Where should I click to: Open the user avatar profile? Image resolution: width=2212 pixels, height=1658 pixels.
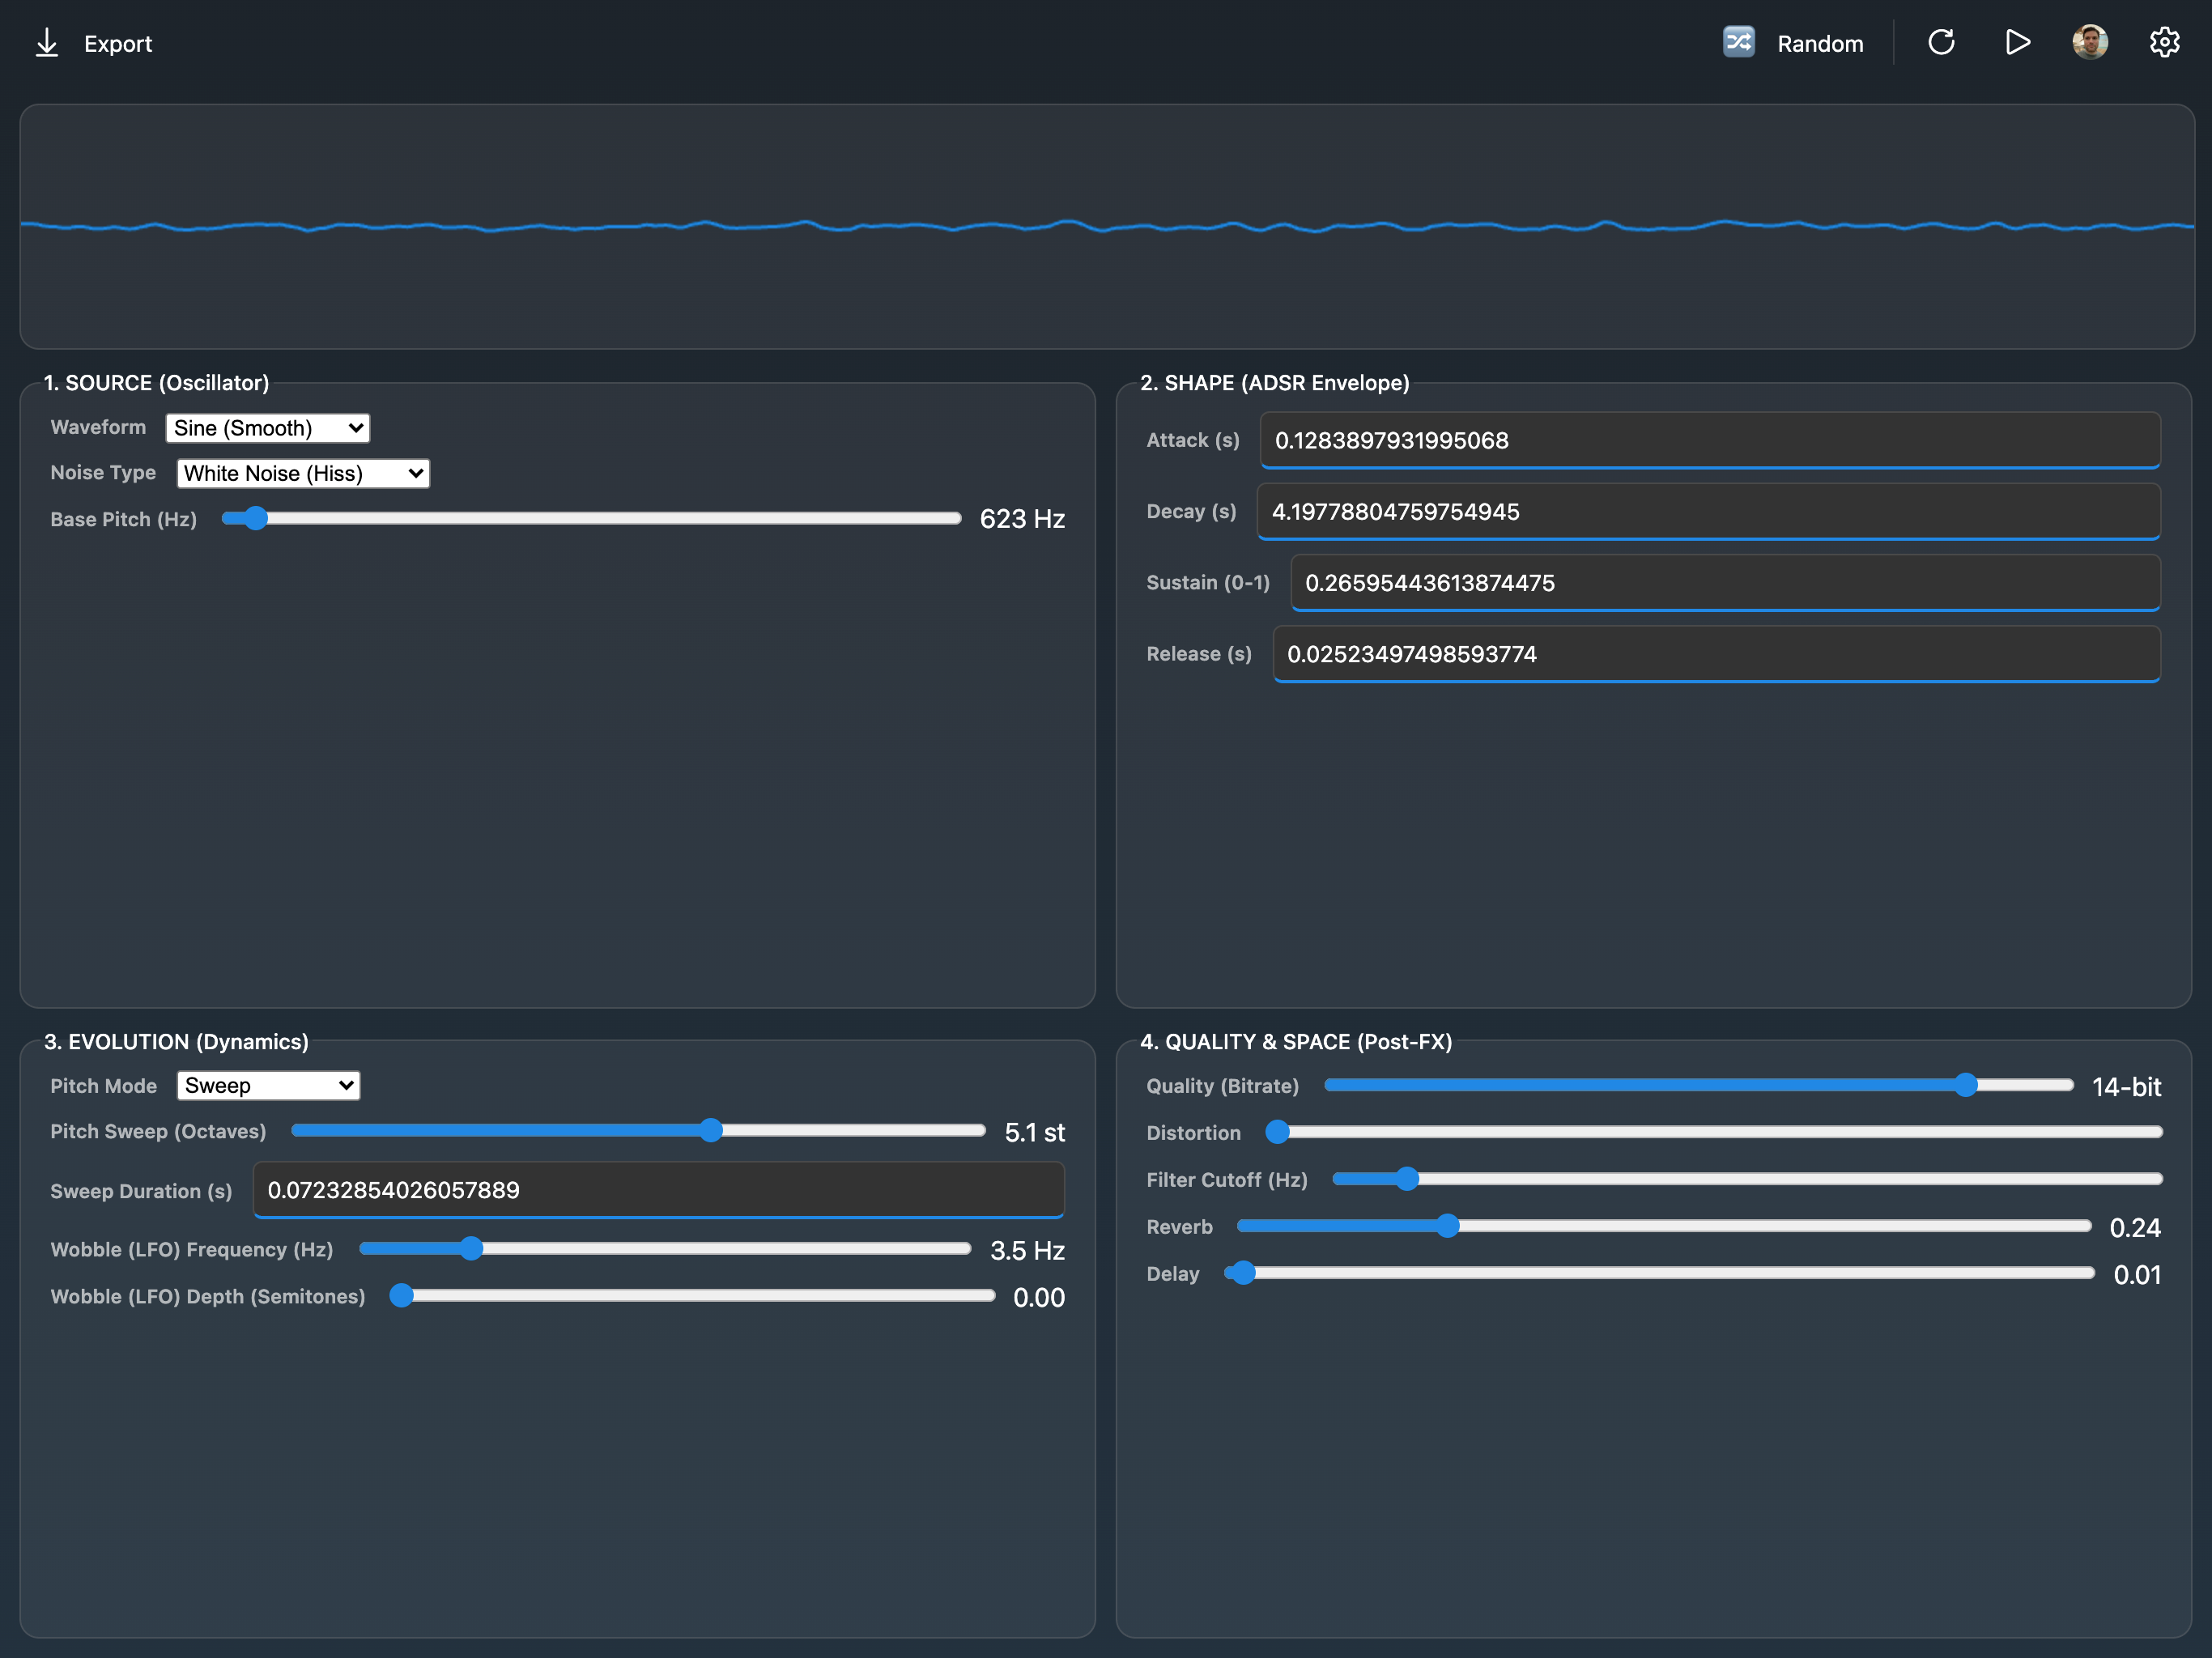point(2090,42)
